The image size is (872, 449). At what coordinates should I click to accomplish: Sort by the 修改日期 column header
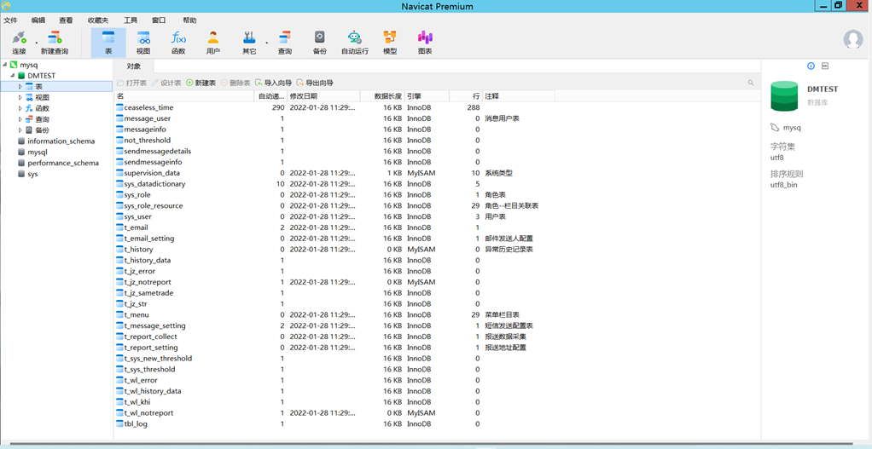(323, 96)
